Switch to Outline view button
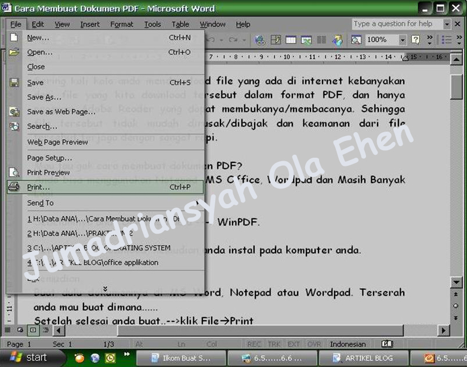 pyautogui.click(x=46, y=330)
